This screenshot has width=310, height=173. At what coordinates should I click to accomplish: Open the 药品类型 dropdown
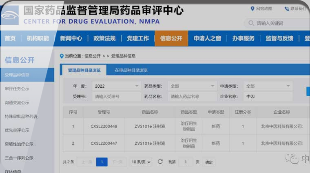tap(192, 86)
